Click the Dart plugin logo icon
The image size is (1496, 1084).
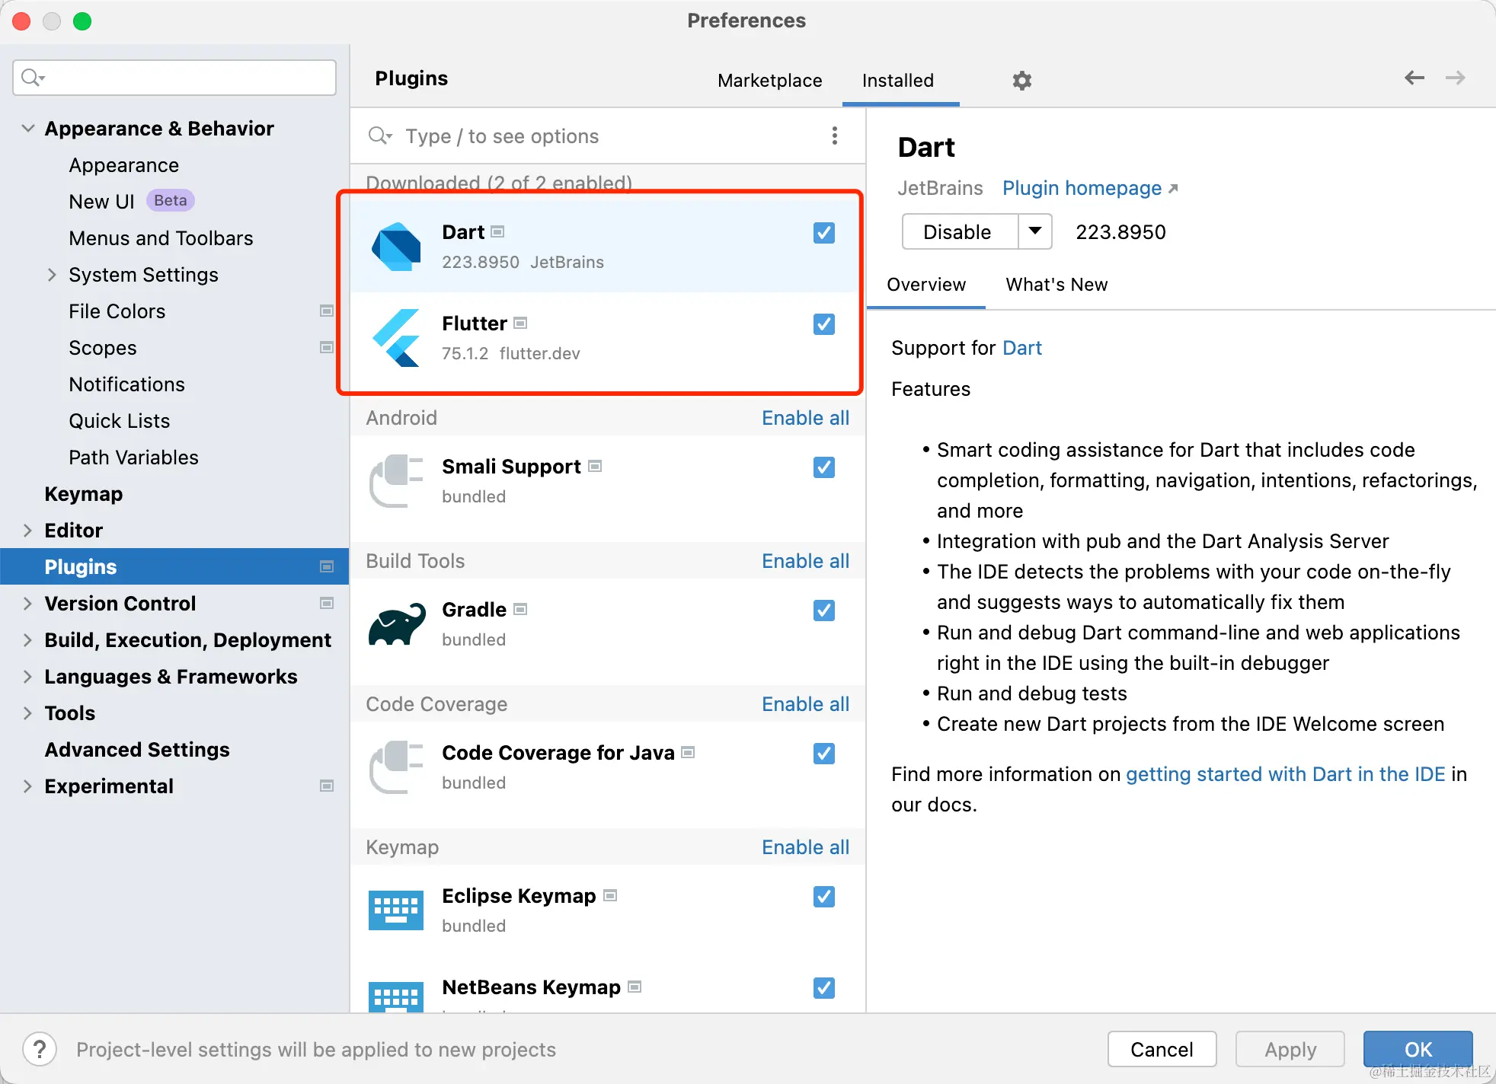pos(396,247)
